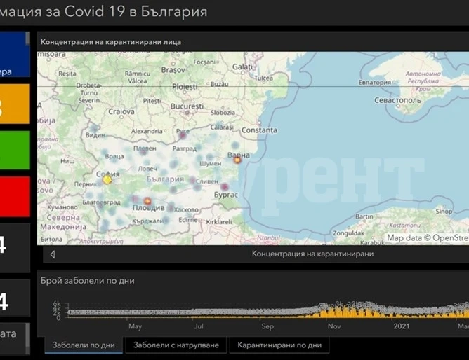Click the 'Sinop' label on the map
This screenshot has height=360, width=469.
coord(444,212)
